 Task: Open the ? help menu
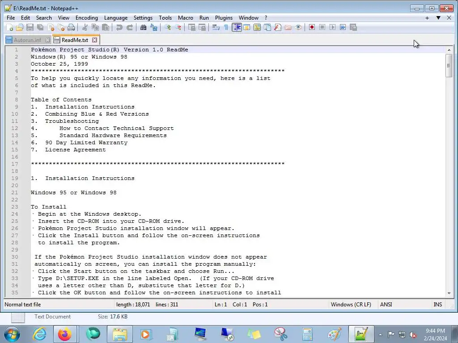pyautogui.click(x=266, y=18)
